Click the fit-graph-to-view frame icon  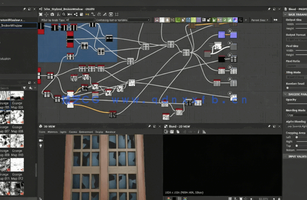41,14
